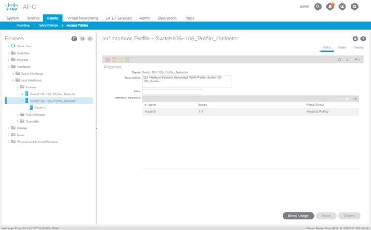371x230 pixels.
Task: Click the Cisco logo
Action: pos(11,7)
